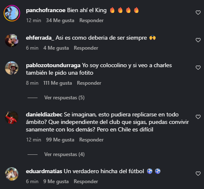Reply to ehferrada_'s comment via Responder

point(86,48)
